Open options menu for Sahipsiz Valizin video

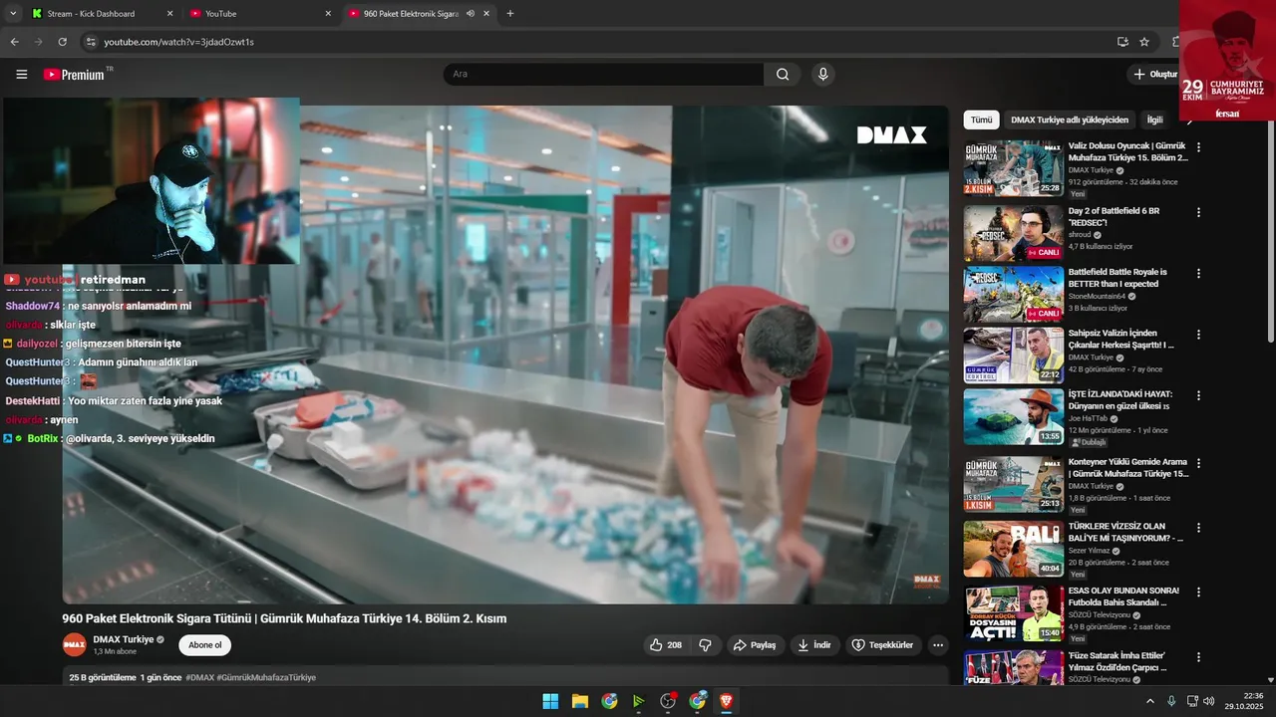(x=1198, y=335)
